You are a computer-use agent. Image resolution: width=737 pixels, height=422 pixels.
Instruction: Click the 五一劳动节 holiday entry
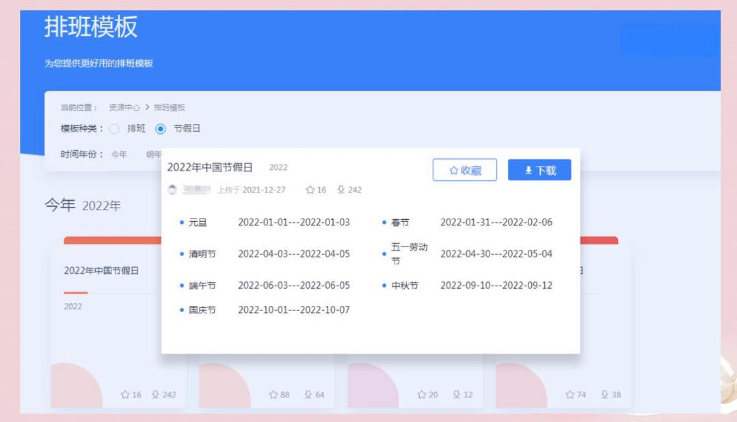coord(410,254)
